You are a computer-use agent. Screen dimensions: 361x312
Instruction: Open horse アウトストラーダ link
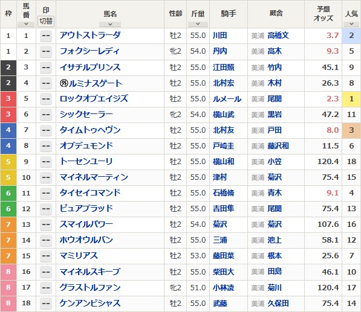tap(90, 36)
